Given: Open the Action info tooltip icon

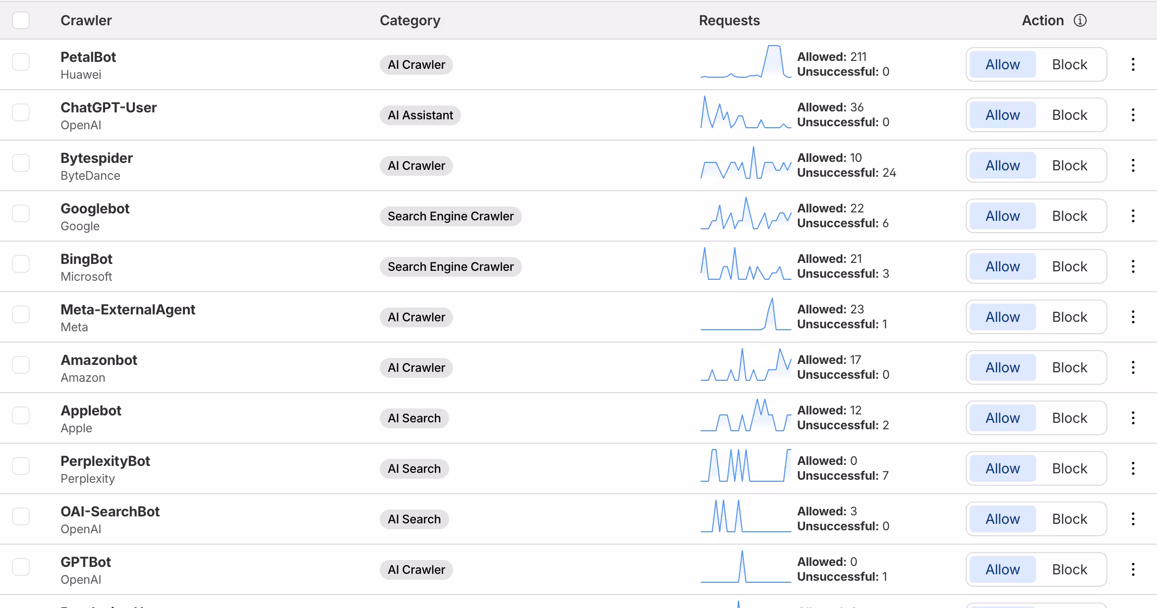Looking at the screenshot, I should click(x=1080, y=20).
